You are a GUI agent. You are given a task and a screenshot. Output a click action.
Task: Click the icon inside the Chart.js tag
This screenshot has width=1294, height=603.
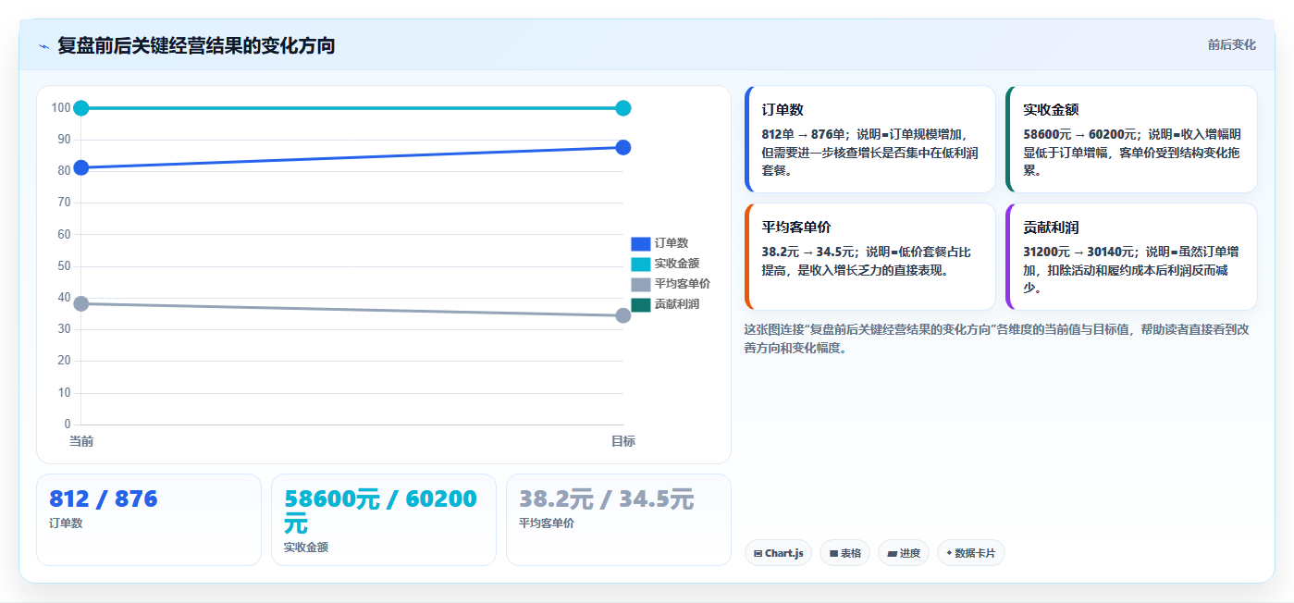click(x=758, y=554)
